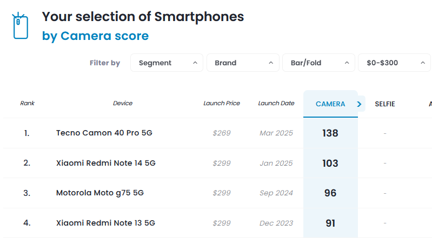Screen dimensions: 432x238
Task: Open the $0-$300 price filter
Action: coord(394,63)
